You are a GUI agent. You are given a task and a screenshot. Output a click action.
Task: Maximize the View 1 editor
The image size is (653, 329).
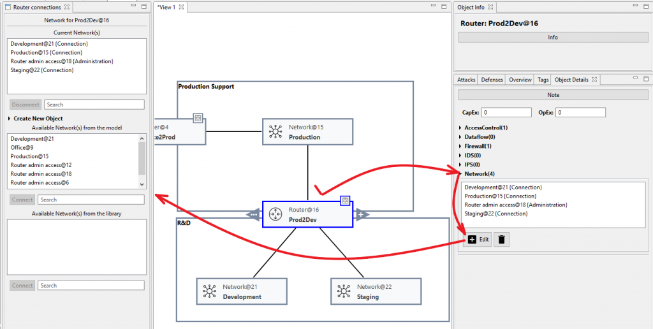pos(445,6)
